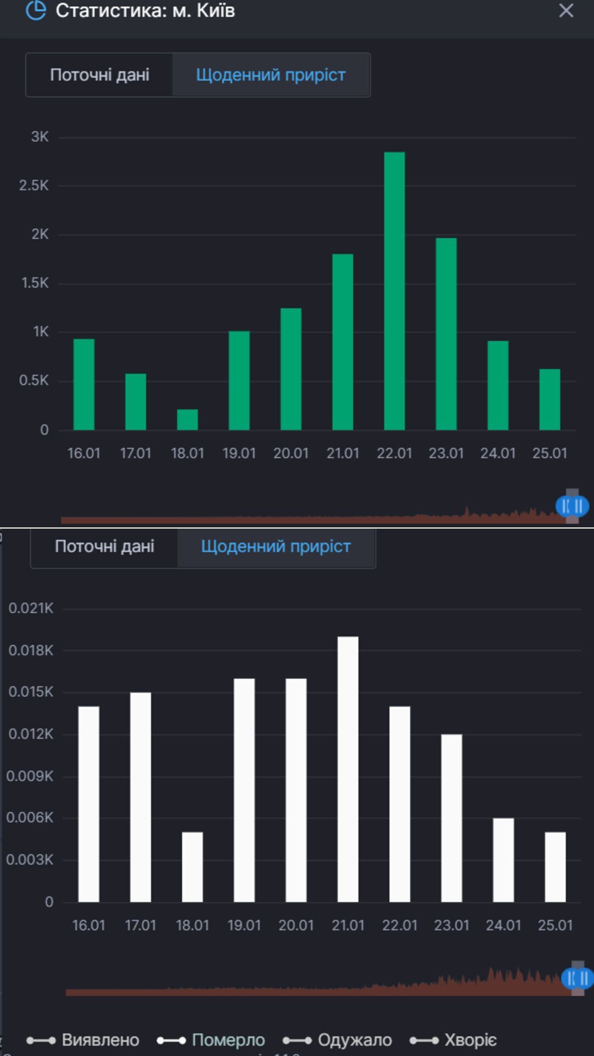Close the Київ statistics panel

point(566,10)
